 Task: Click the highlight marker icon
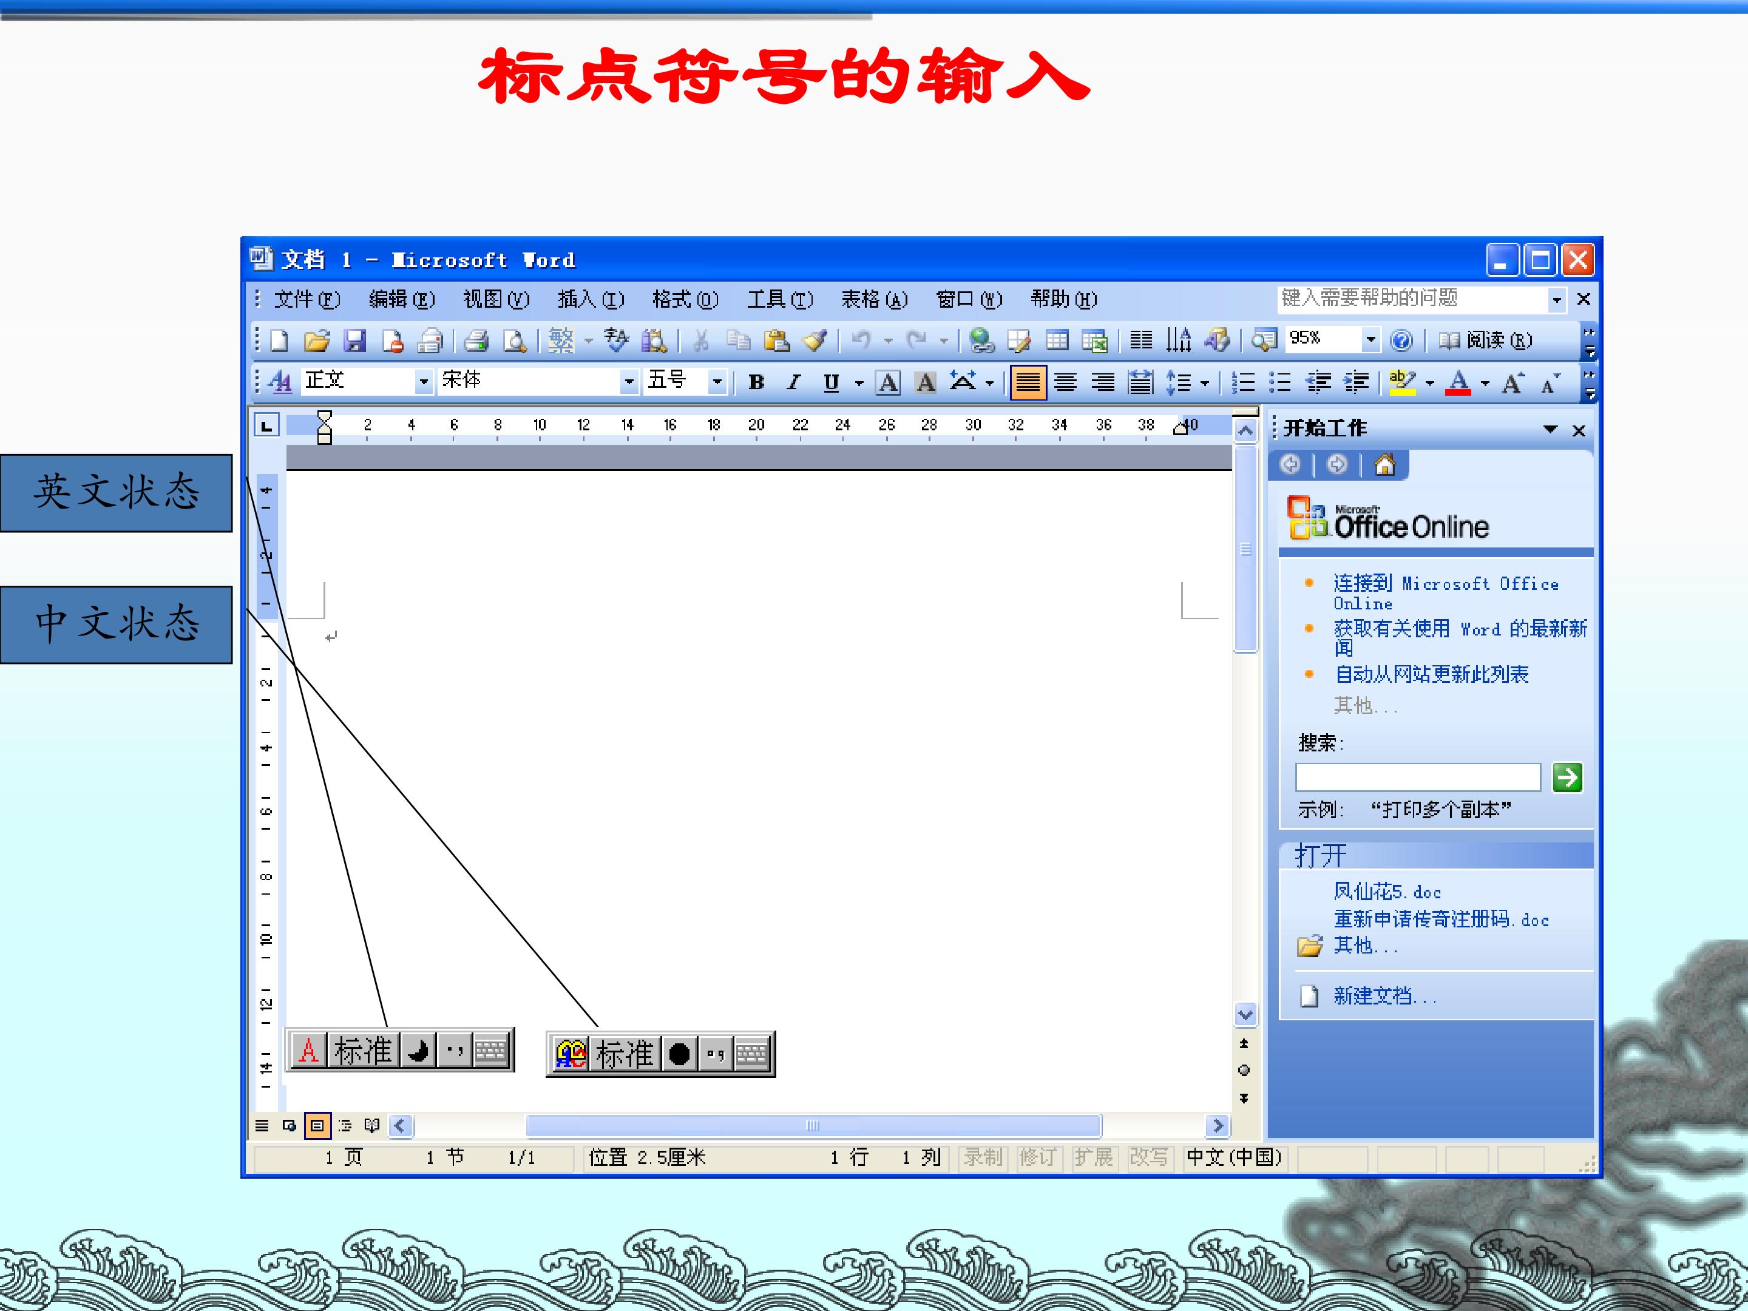1403,382
